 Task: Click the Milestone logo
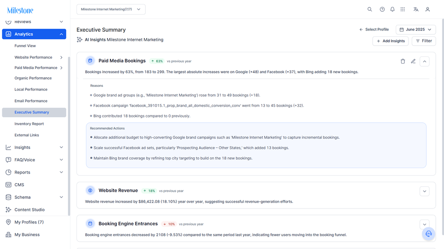point(20,10)
